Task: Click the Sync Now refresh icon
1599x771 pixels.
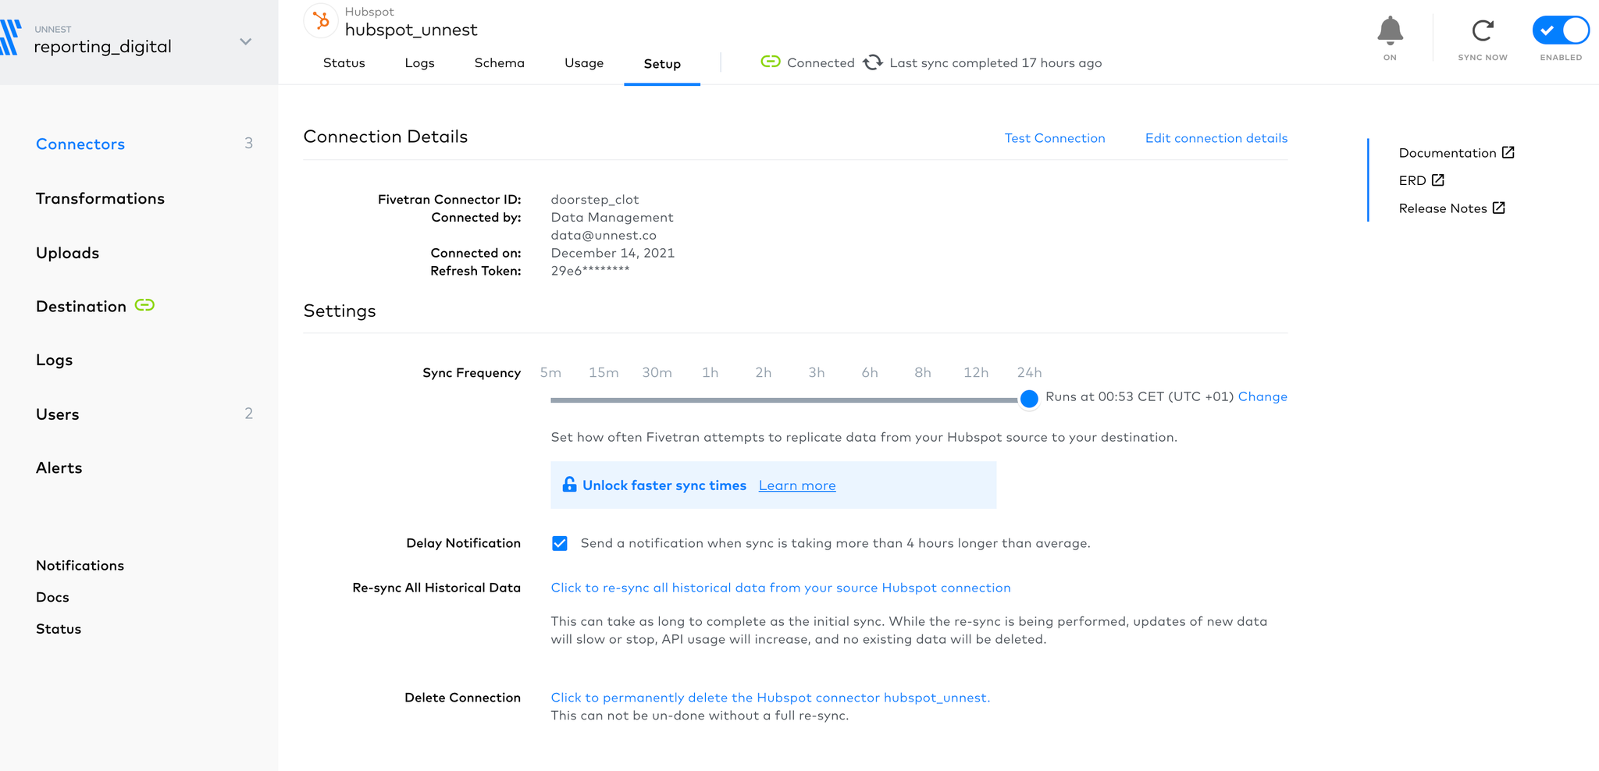Action: (1483, 30)
